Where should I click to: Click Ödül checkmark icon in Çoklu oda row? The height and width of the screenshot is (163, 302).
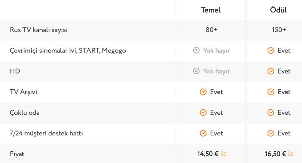tap(271, 112)
